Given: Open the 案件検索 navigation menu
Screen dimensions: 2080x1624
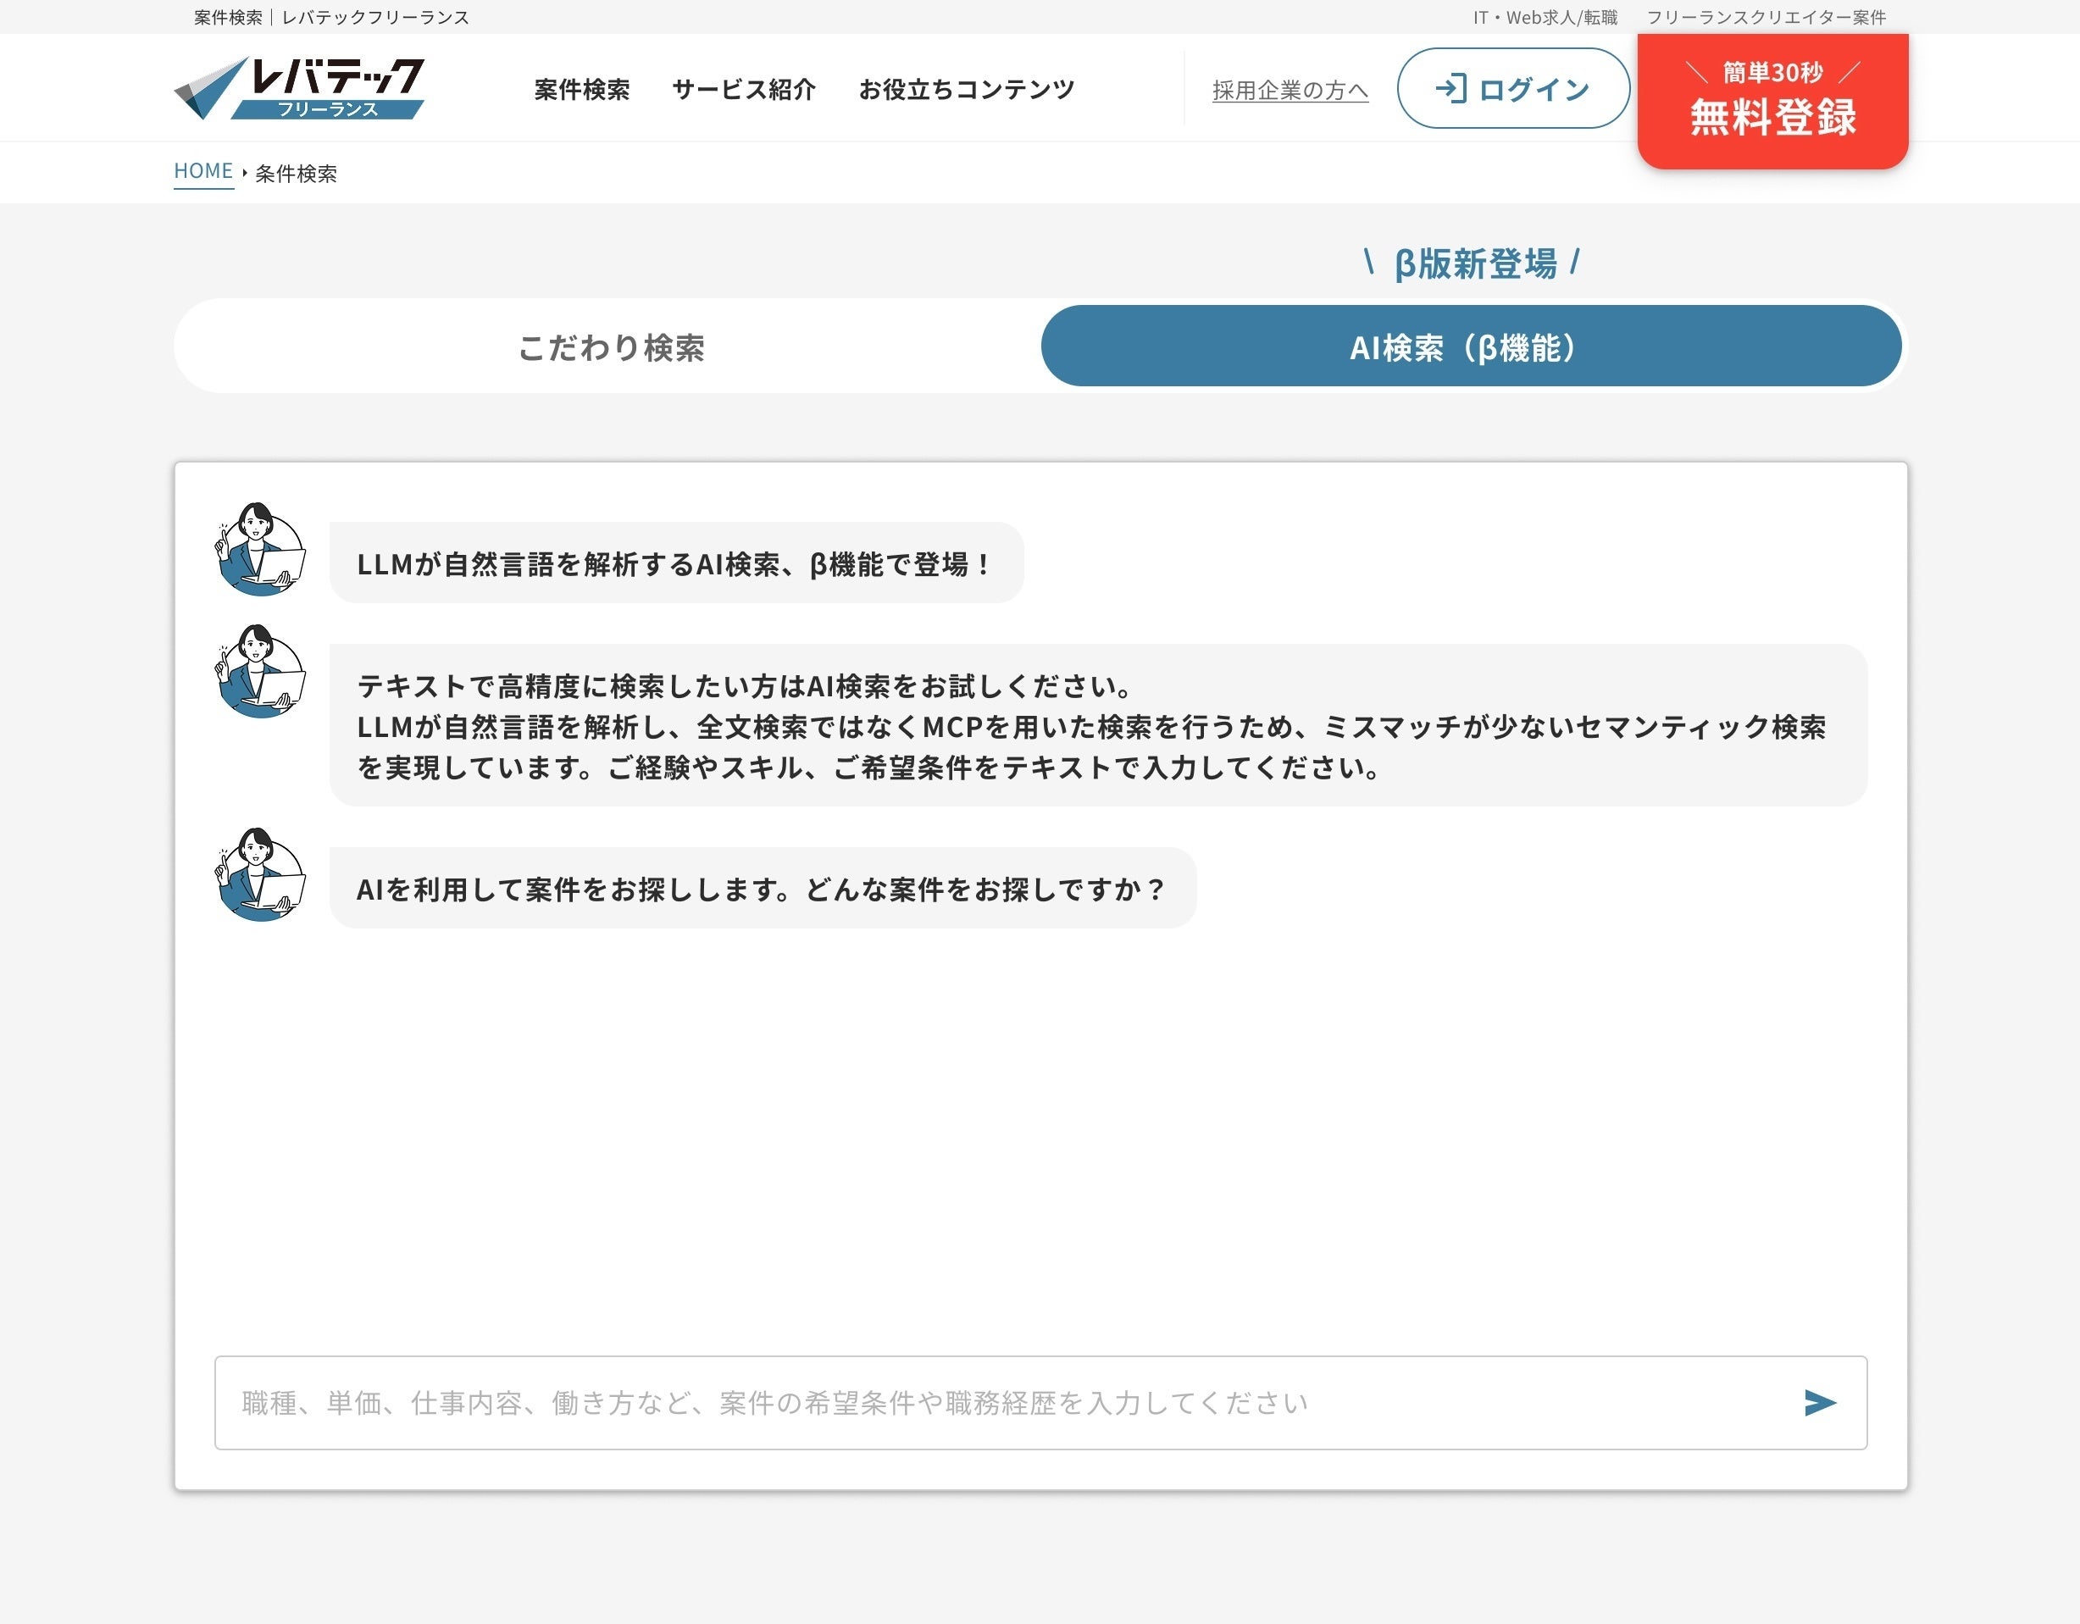Looking at the screenshot, I should [x=581, y=90].
